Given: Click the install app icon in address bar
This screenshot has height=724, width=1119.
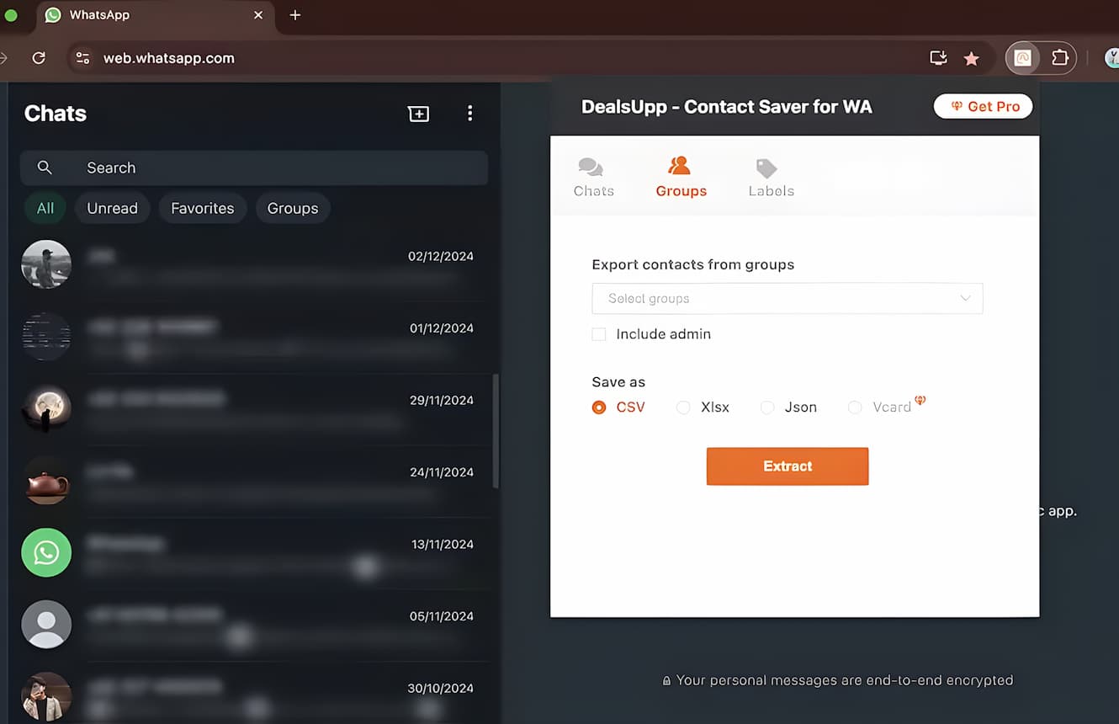Looking at the screenshot, I should click(x=937, y=58).
